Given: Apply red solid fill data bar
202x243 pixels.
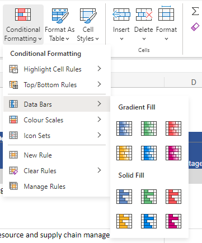Looking at the screenshot, I should coord(173,197).
